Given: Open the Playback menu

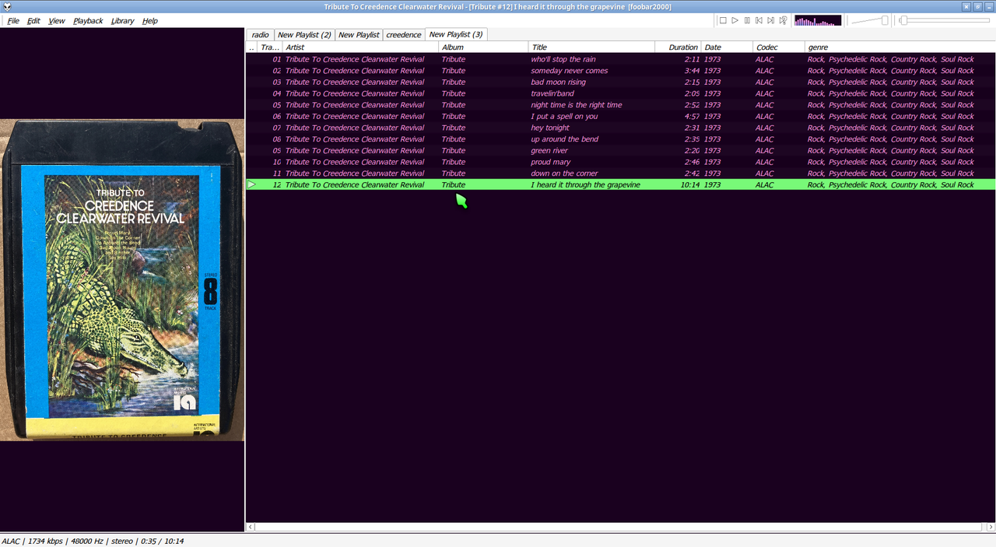Looking at the screenshot, I should tap(88, 21).
